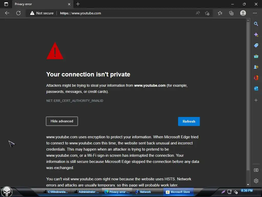Open Tools briefcase icon in sidebar
Image resolution: width=262 pixels, height=197 pixels.
pyautogui.click(x=256, y=56)
